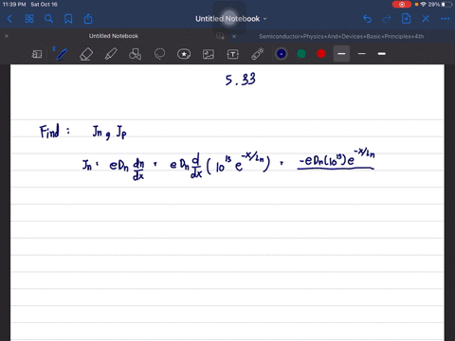Viewport: 455px width, 341px height.
Task: Switch to the Untitled Notebook tab
Action: [x=114, y=36]
